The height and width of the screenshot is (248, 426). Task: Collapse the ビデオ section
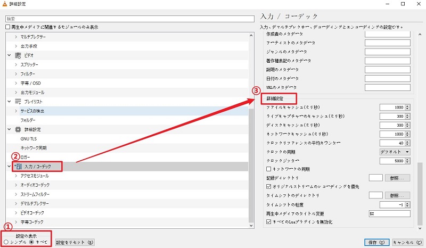coord(9,55)
